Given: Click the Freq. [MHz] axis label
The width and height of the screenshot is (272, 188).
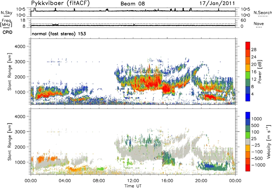Looking at the screenshot, I should click(x=6, y=23).
